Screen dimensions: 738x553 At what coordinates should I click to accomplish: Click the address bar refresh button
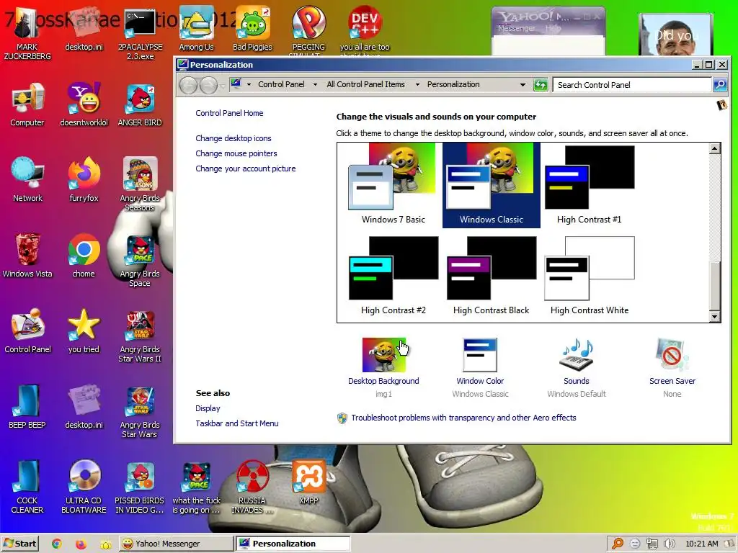click(541, 85)
